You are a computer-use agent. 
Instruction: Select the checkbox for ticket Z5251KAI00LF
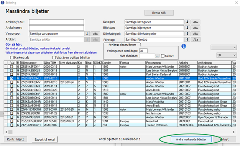pyautogui.click(x=11, y=74)
